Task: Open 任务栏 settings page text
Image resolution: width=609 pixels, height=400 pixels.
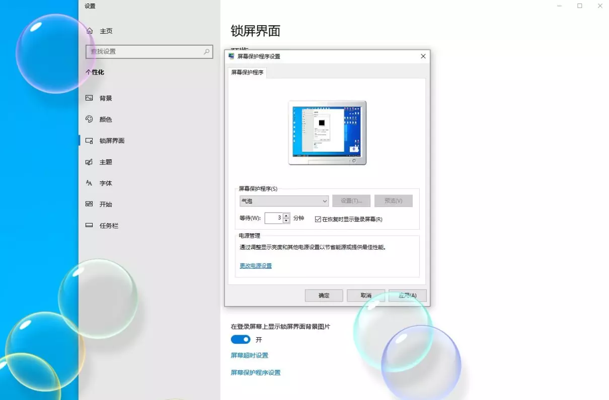Action: pyautogui.click(x=109, y=226)
